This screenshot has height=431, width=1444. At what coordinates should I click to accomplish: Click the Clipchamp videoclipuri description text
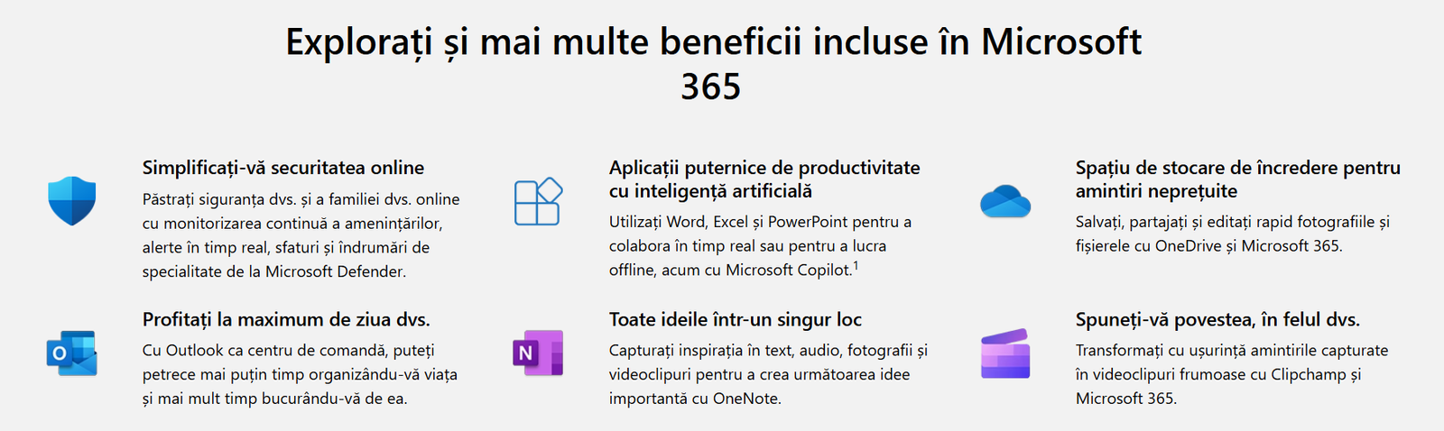(1232, 374)
